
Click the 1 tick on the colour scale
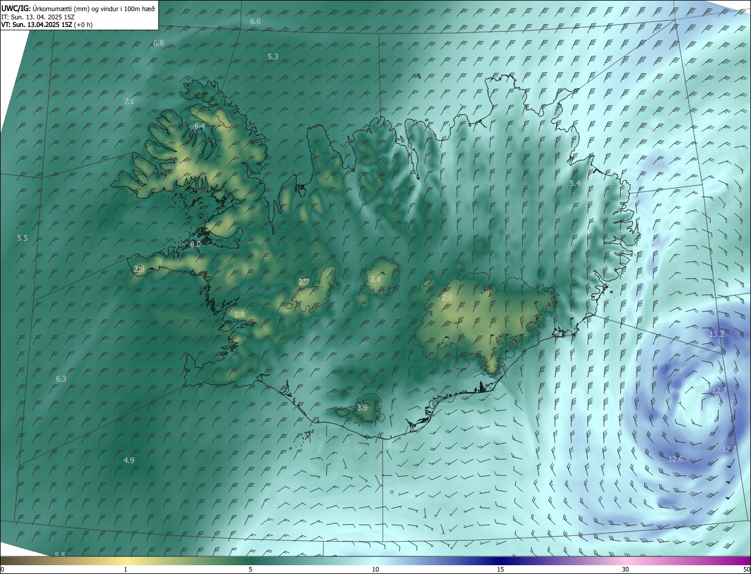point(126,569)
